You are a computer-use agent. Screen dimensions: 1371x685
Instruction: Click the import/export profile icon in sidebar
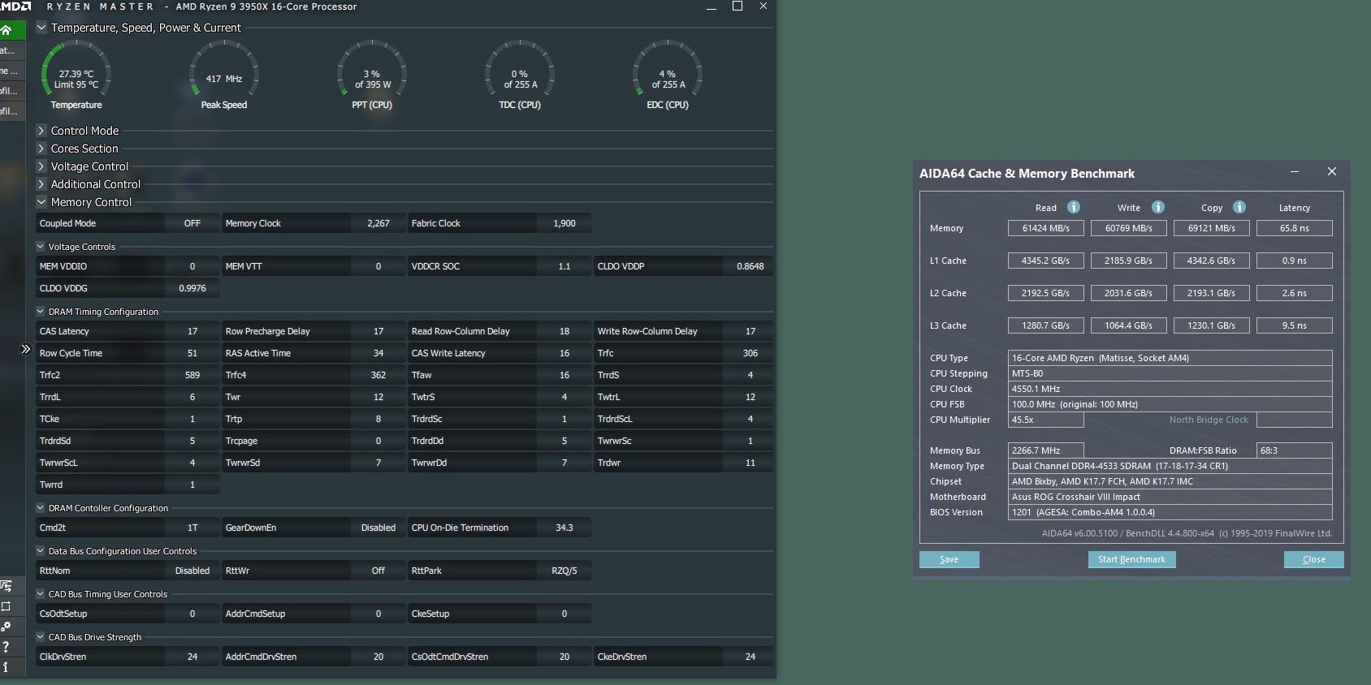[6, 586]
